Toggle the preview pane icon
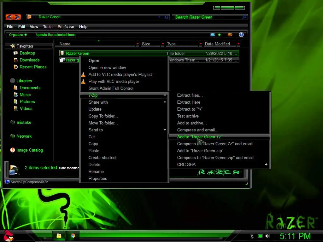This screenshot has width=323, height=242. pyautogui.click(x=230, y=35)
